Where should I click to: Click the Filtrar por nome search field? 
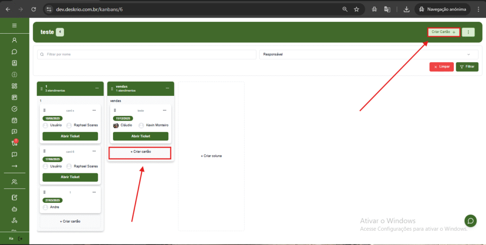147,55
